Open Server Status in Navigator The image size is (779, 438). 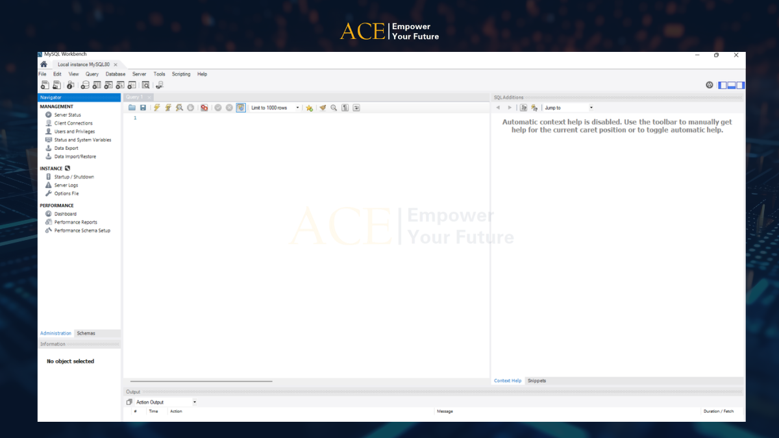pyautogui.click(x=68, y=115)
